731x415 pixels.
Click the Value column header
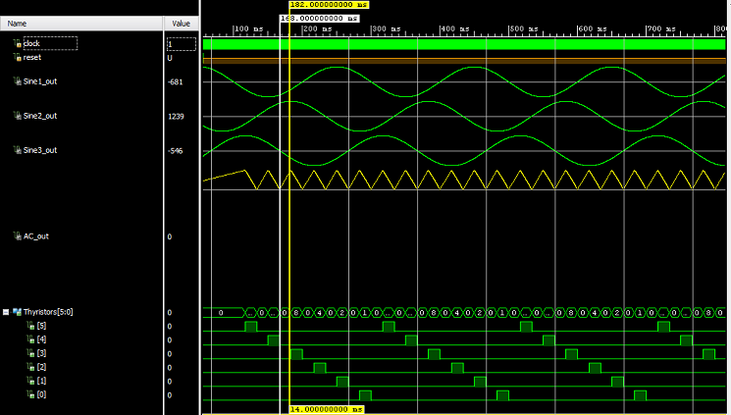pos(181,22)
